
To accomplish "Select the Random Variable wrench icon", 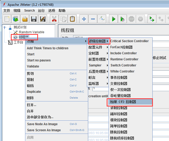I will click(15, 32).
